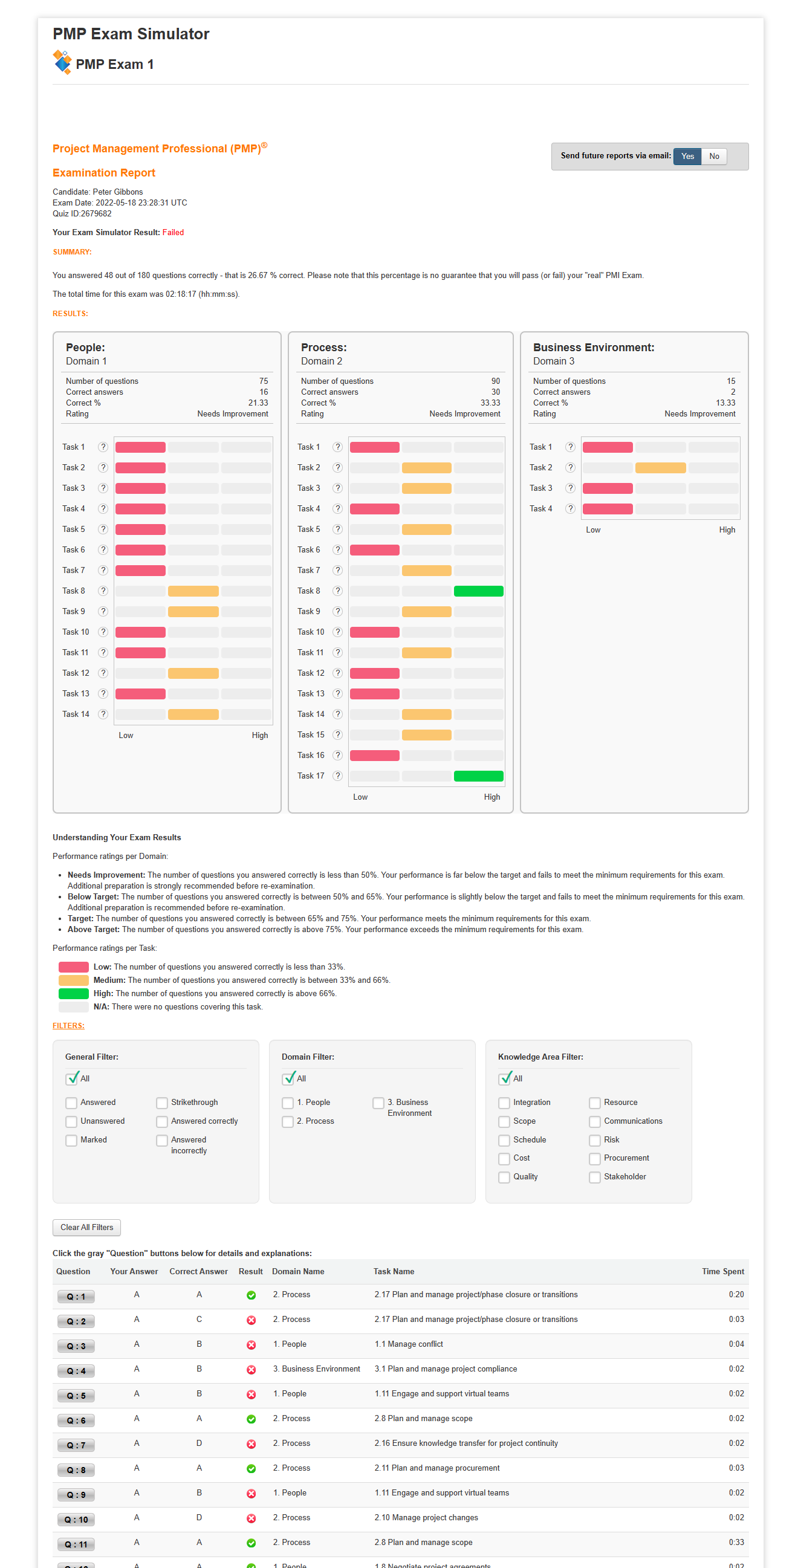The height and width of the screenshot is (1568, 798).
Task: Click red cross result icon for Q:3
Action: tap(251, 1344)
